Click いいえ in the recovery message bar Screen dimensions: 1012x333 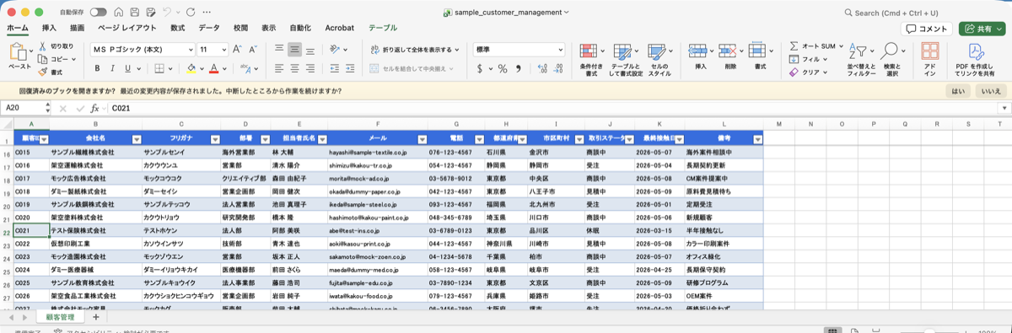[x=992, y=90]
